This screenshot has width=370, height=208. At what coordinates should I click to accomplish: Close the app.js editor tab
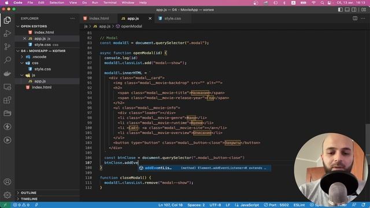[150, 18]
